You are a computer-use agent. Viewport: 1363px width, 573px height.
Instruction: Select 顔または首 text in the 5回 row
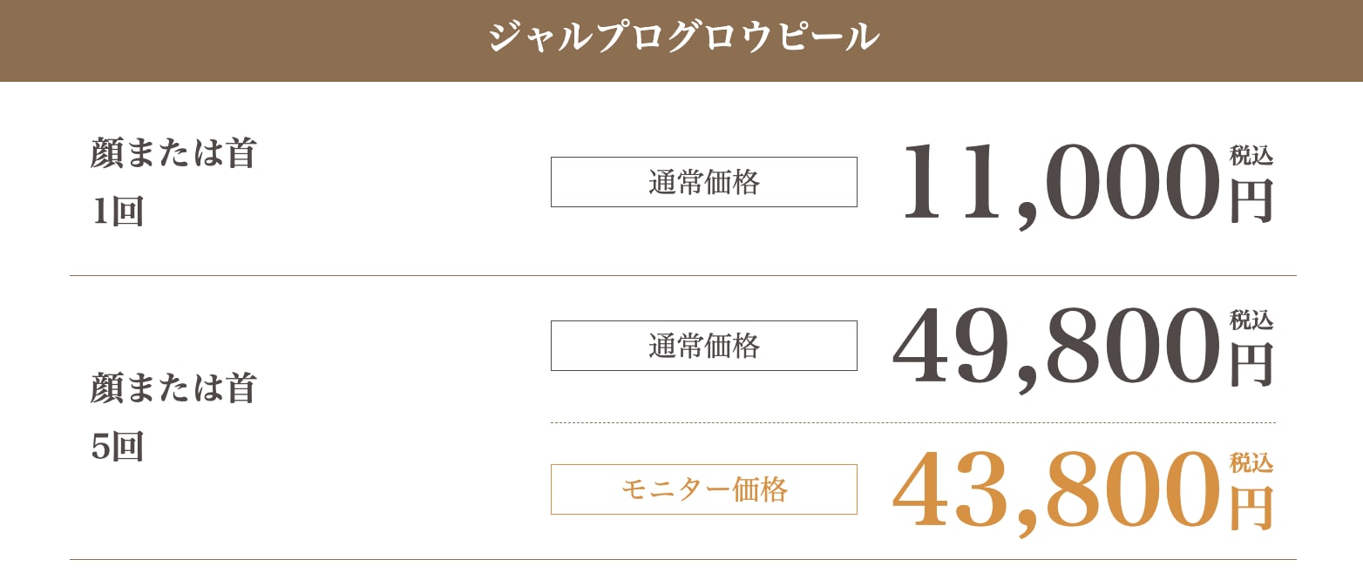(173, 388)
